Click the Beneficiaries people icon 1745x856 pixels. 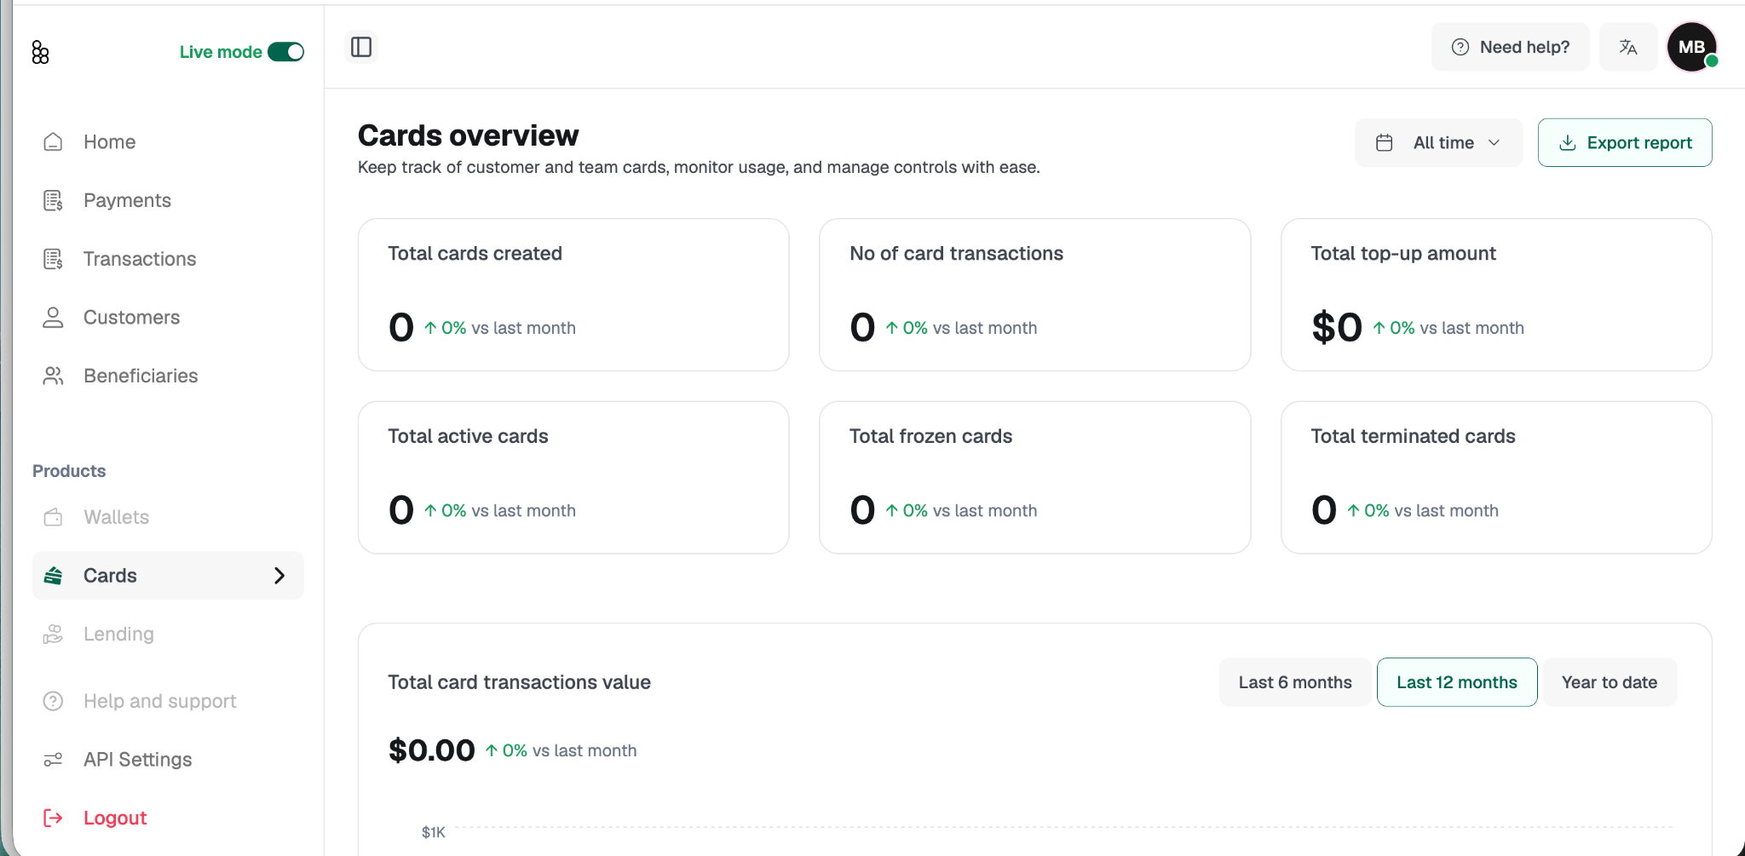[x=53, y=376]
